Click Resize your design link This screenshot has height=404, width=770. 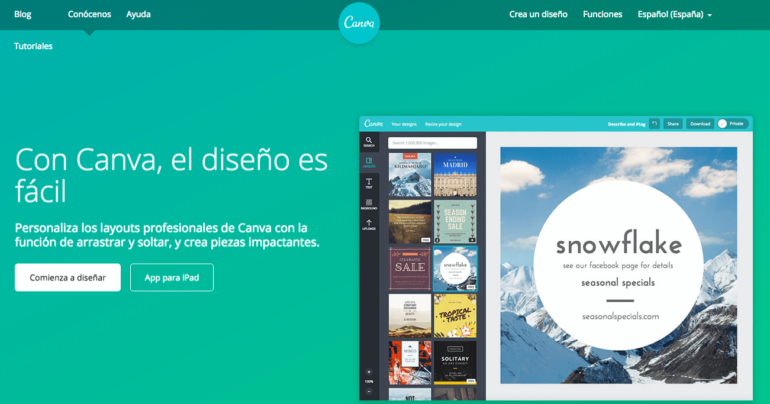(x=443, y=124)
